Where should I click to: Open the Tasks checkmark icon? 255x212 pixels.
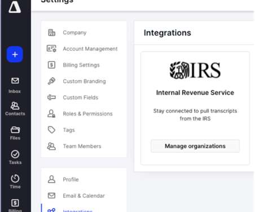point(15,154)
